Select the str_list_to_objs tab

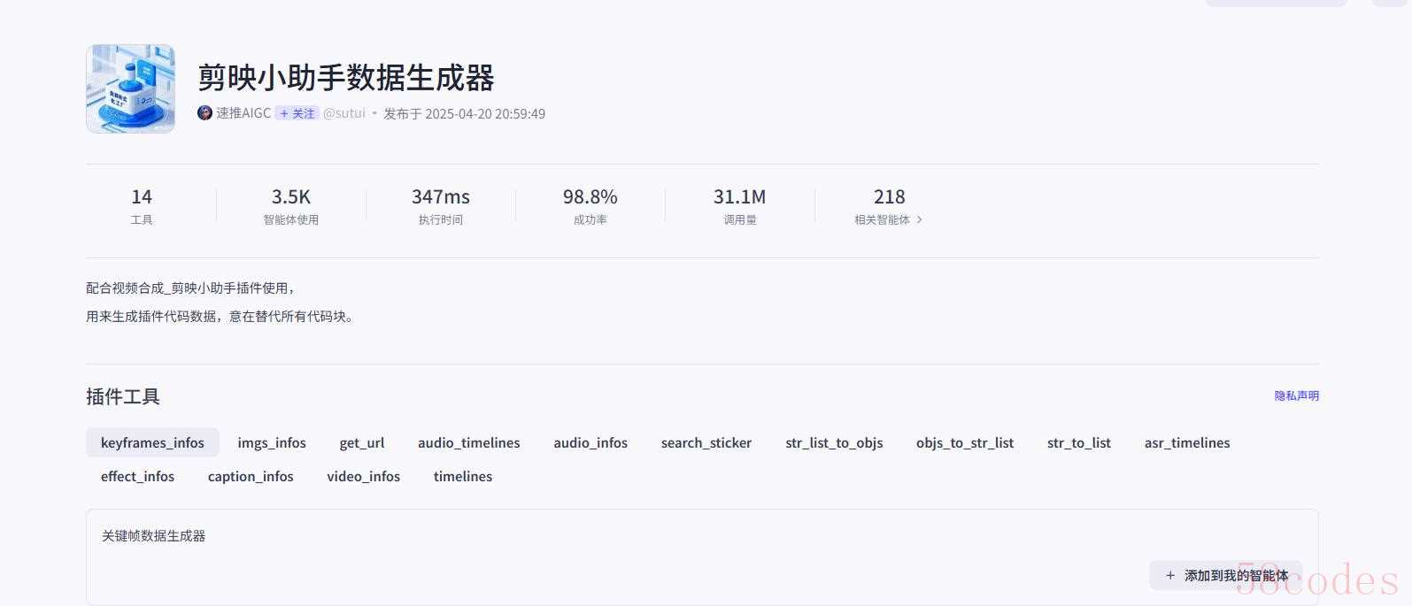click(834, 443)
